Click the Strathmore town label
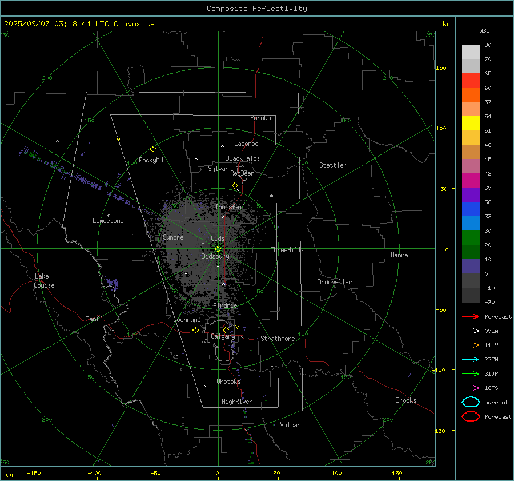The width and height of the screenshot is (514, 481). [x=278, y=339]
